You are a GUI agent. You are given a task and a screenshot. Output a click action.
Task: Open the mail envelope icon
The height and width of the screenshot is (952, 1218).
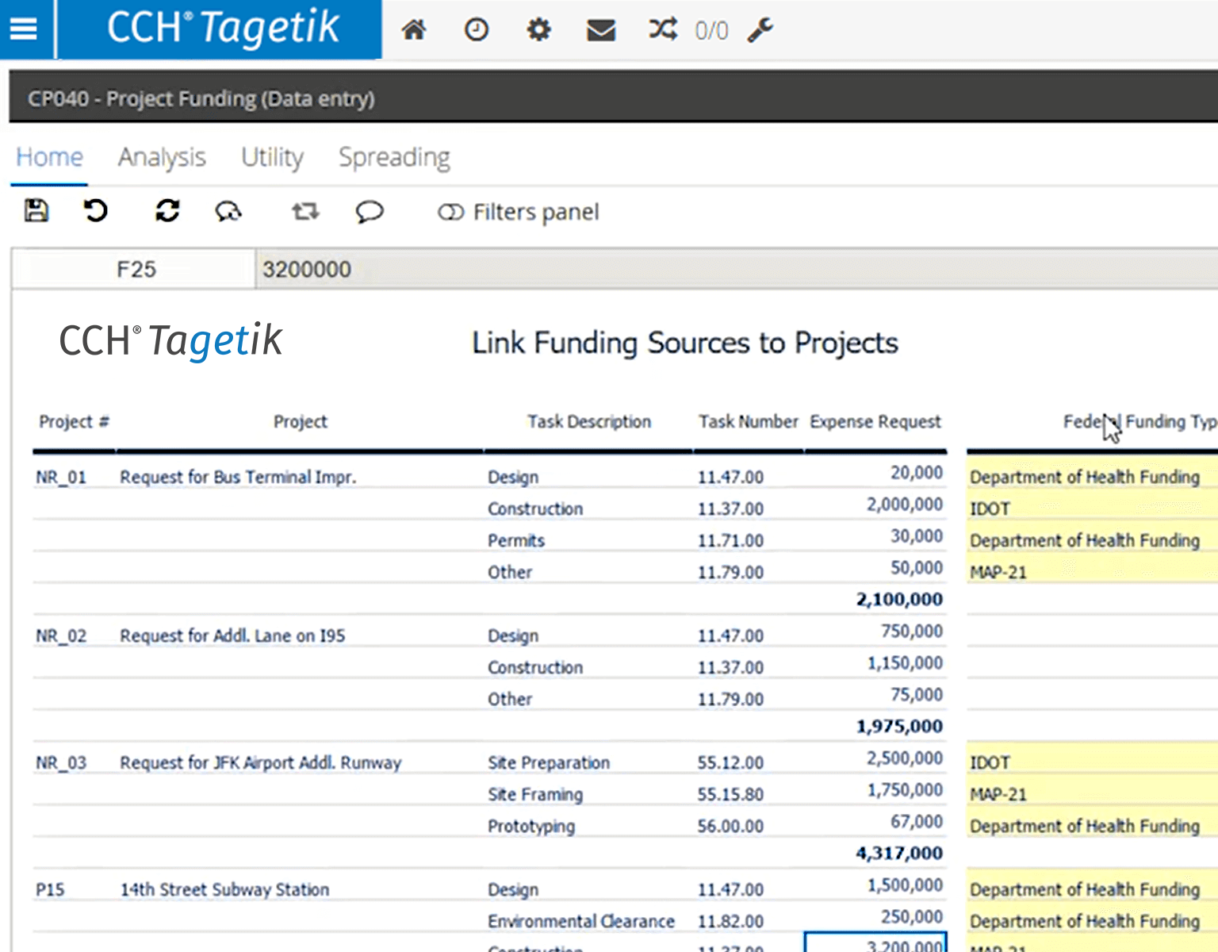[x=601, y=30]
